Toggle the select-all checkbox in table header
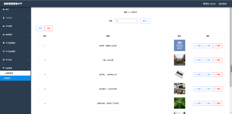 (x=39, y=36)
